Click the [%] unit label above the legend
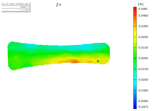 [141, 4]
